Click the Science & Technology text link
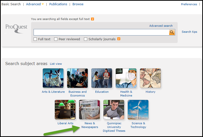 pyautogui.click(x=138, y=125)
